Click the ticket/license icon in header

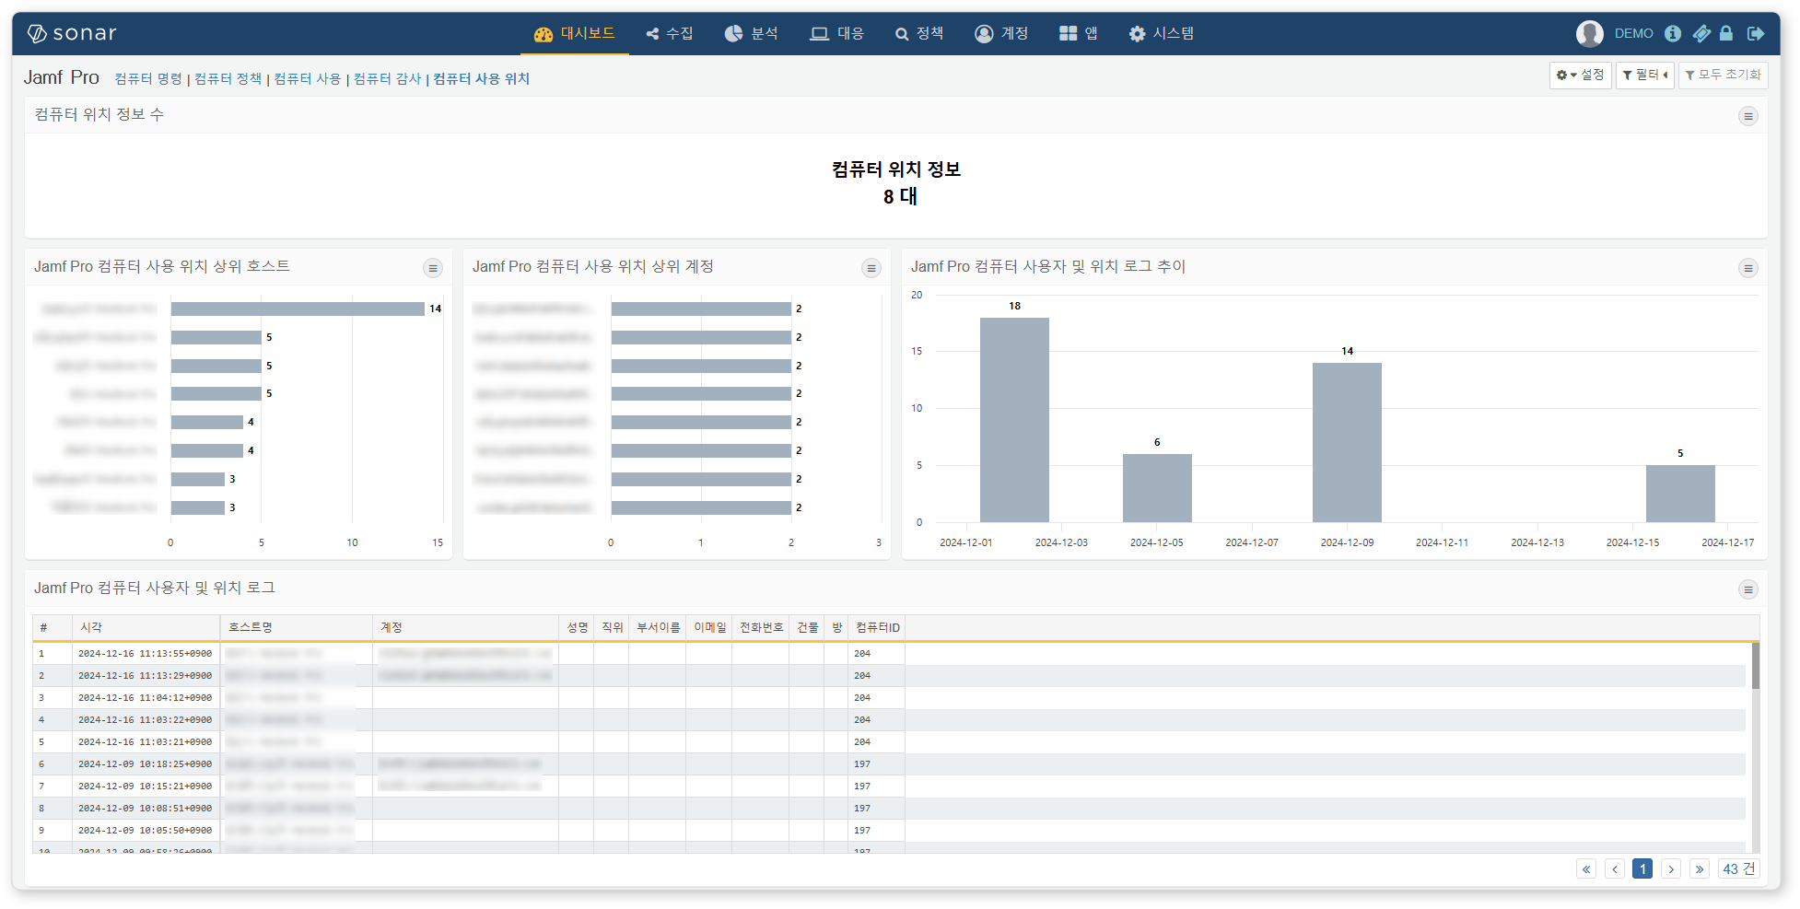pos(1701,33)
